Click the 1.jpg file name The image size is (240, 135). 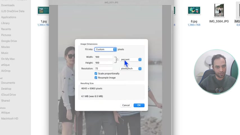pyautogui.click(x=44, y=21)
